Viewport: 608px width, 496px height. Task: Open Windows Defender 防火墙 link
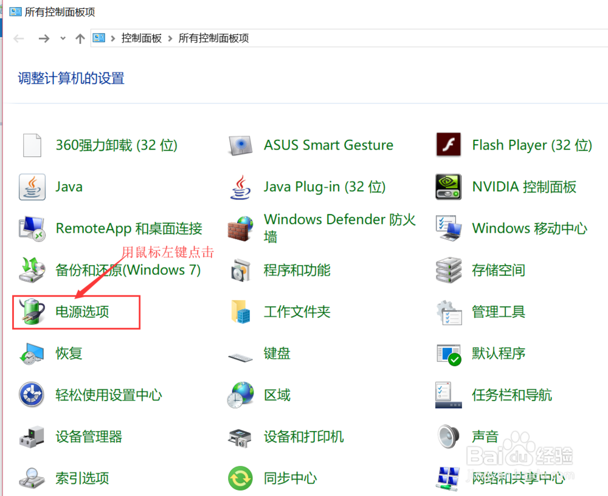(x=340, y=228)
